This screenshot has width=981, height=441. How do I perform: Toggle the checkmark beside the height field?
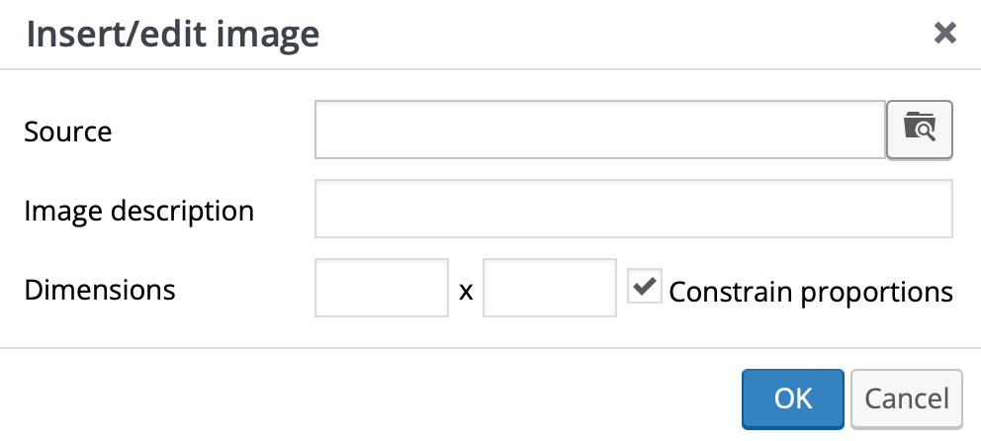pos(645,287)
